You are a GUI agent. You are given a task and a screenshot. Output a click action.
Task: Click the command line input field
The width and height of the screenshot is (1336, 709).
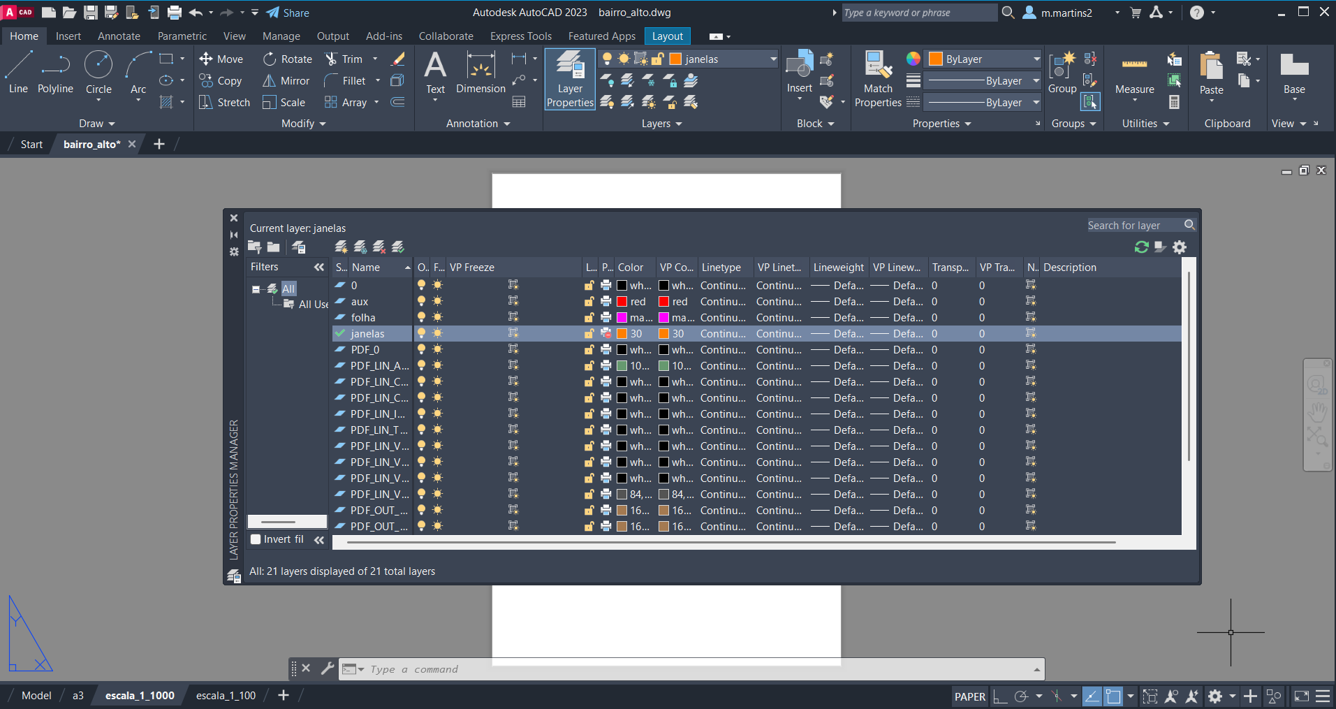click(x=698, y=669)
